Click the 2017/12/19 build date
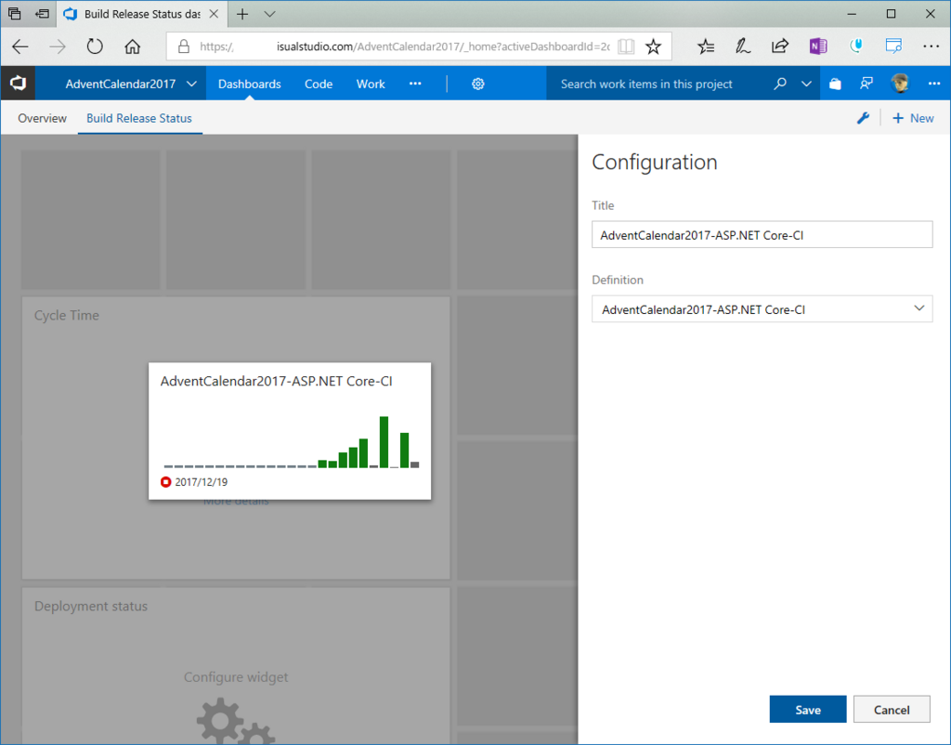 (x=201, y=482)
